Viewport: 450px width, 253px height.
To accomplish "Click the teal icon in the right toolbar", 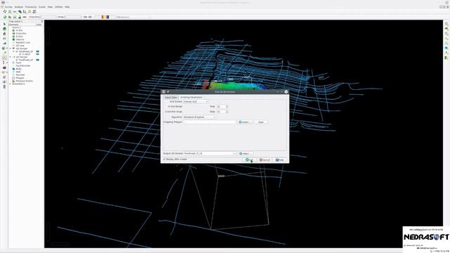I will click(446, 48).
